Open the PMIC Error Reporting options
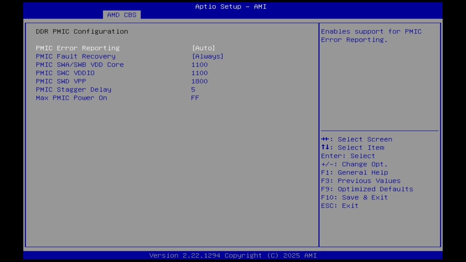466x262 pixels. tap(78, 48)
